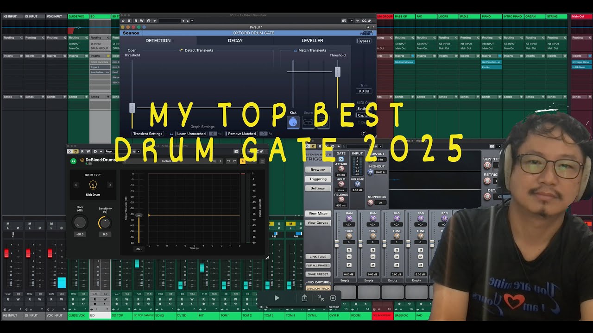Toggle Mute M on second Trigger channel
This screenshot has width=593, height=333.
pos(373,257)
